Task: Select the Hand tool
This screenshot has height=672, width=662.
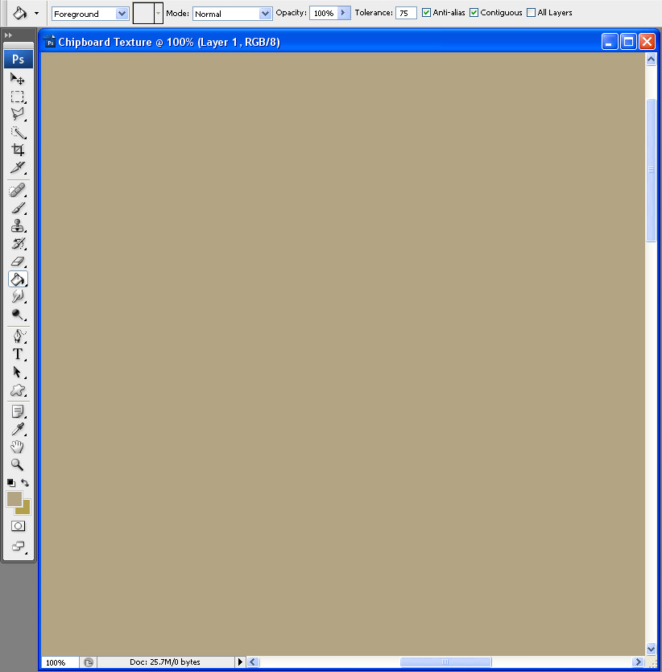Action: 18,447
